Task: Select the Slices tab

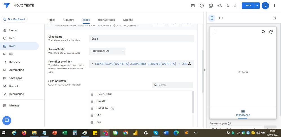Action: pyautogui.click(x=86, y=20)
